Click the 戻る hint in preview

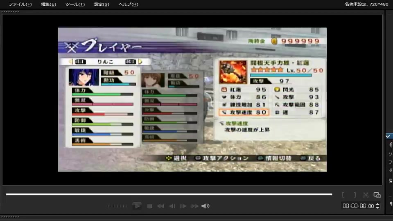[x=311, y=158]
